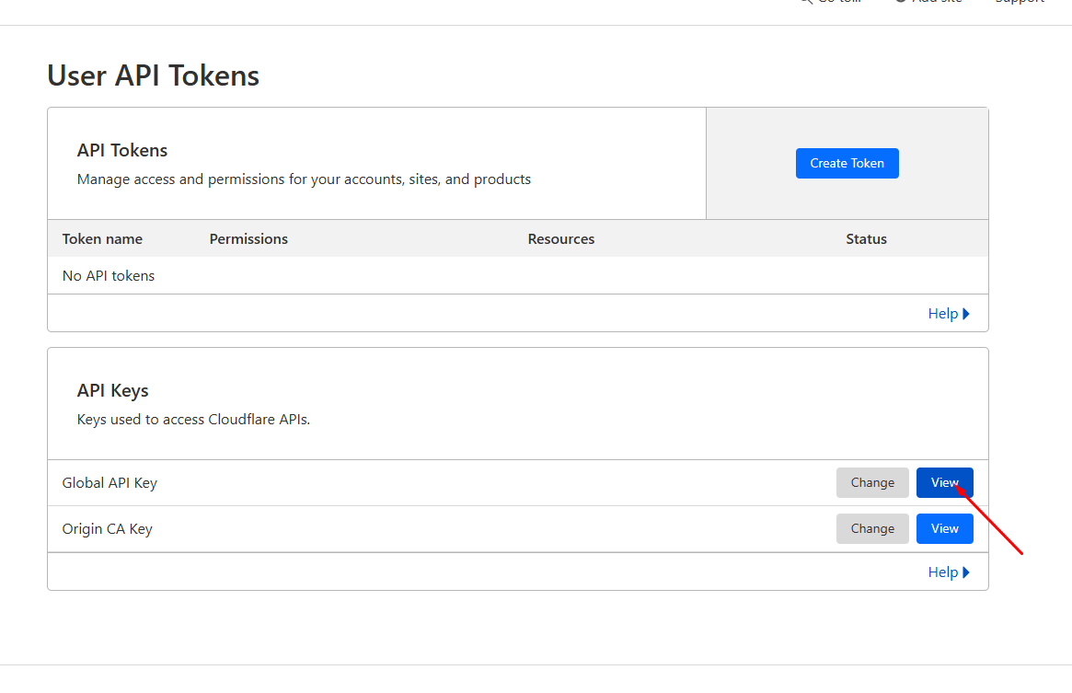View the Origin CA Key
The height and width of the screenshot is (693, 1072).
tap(944, 529)
